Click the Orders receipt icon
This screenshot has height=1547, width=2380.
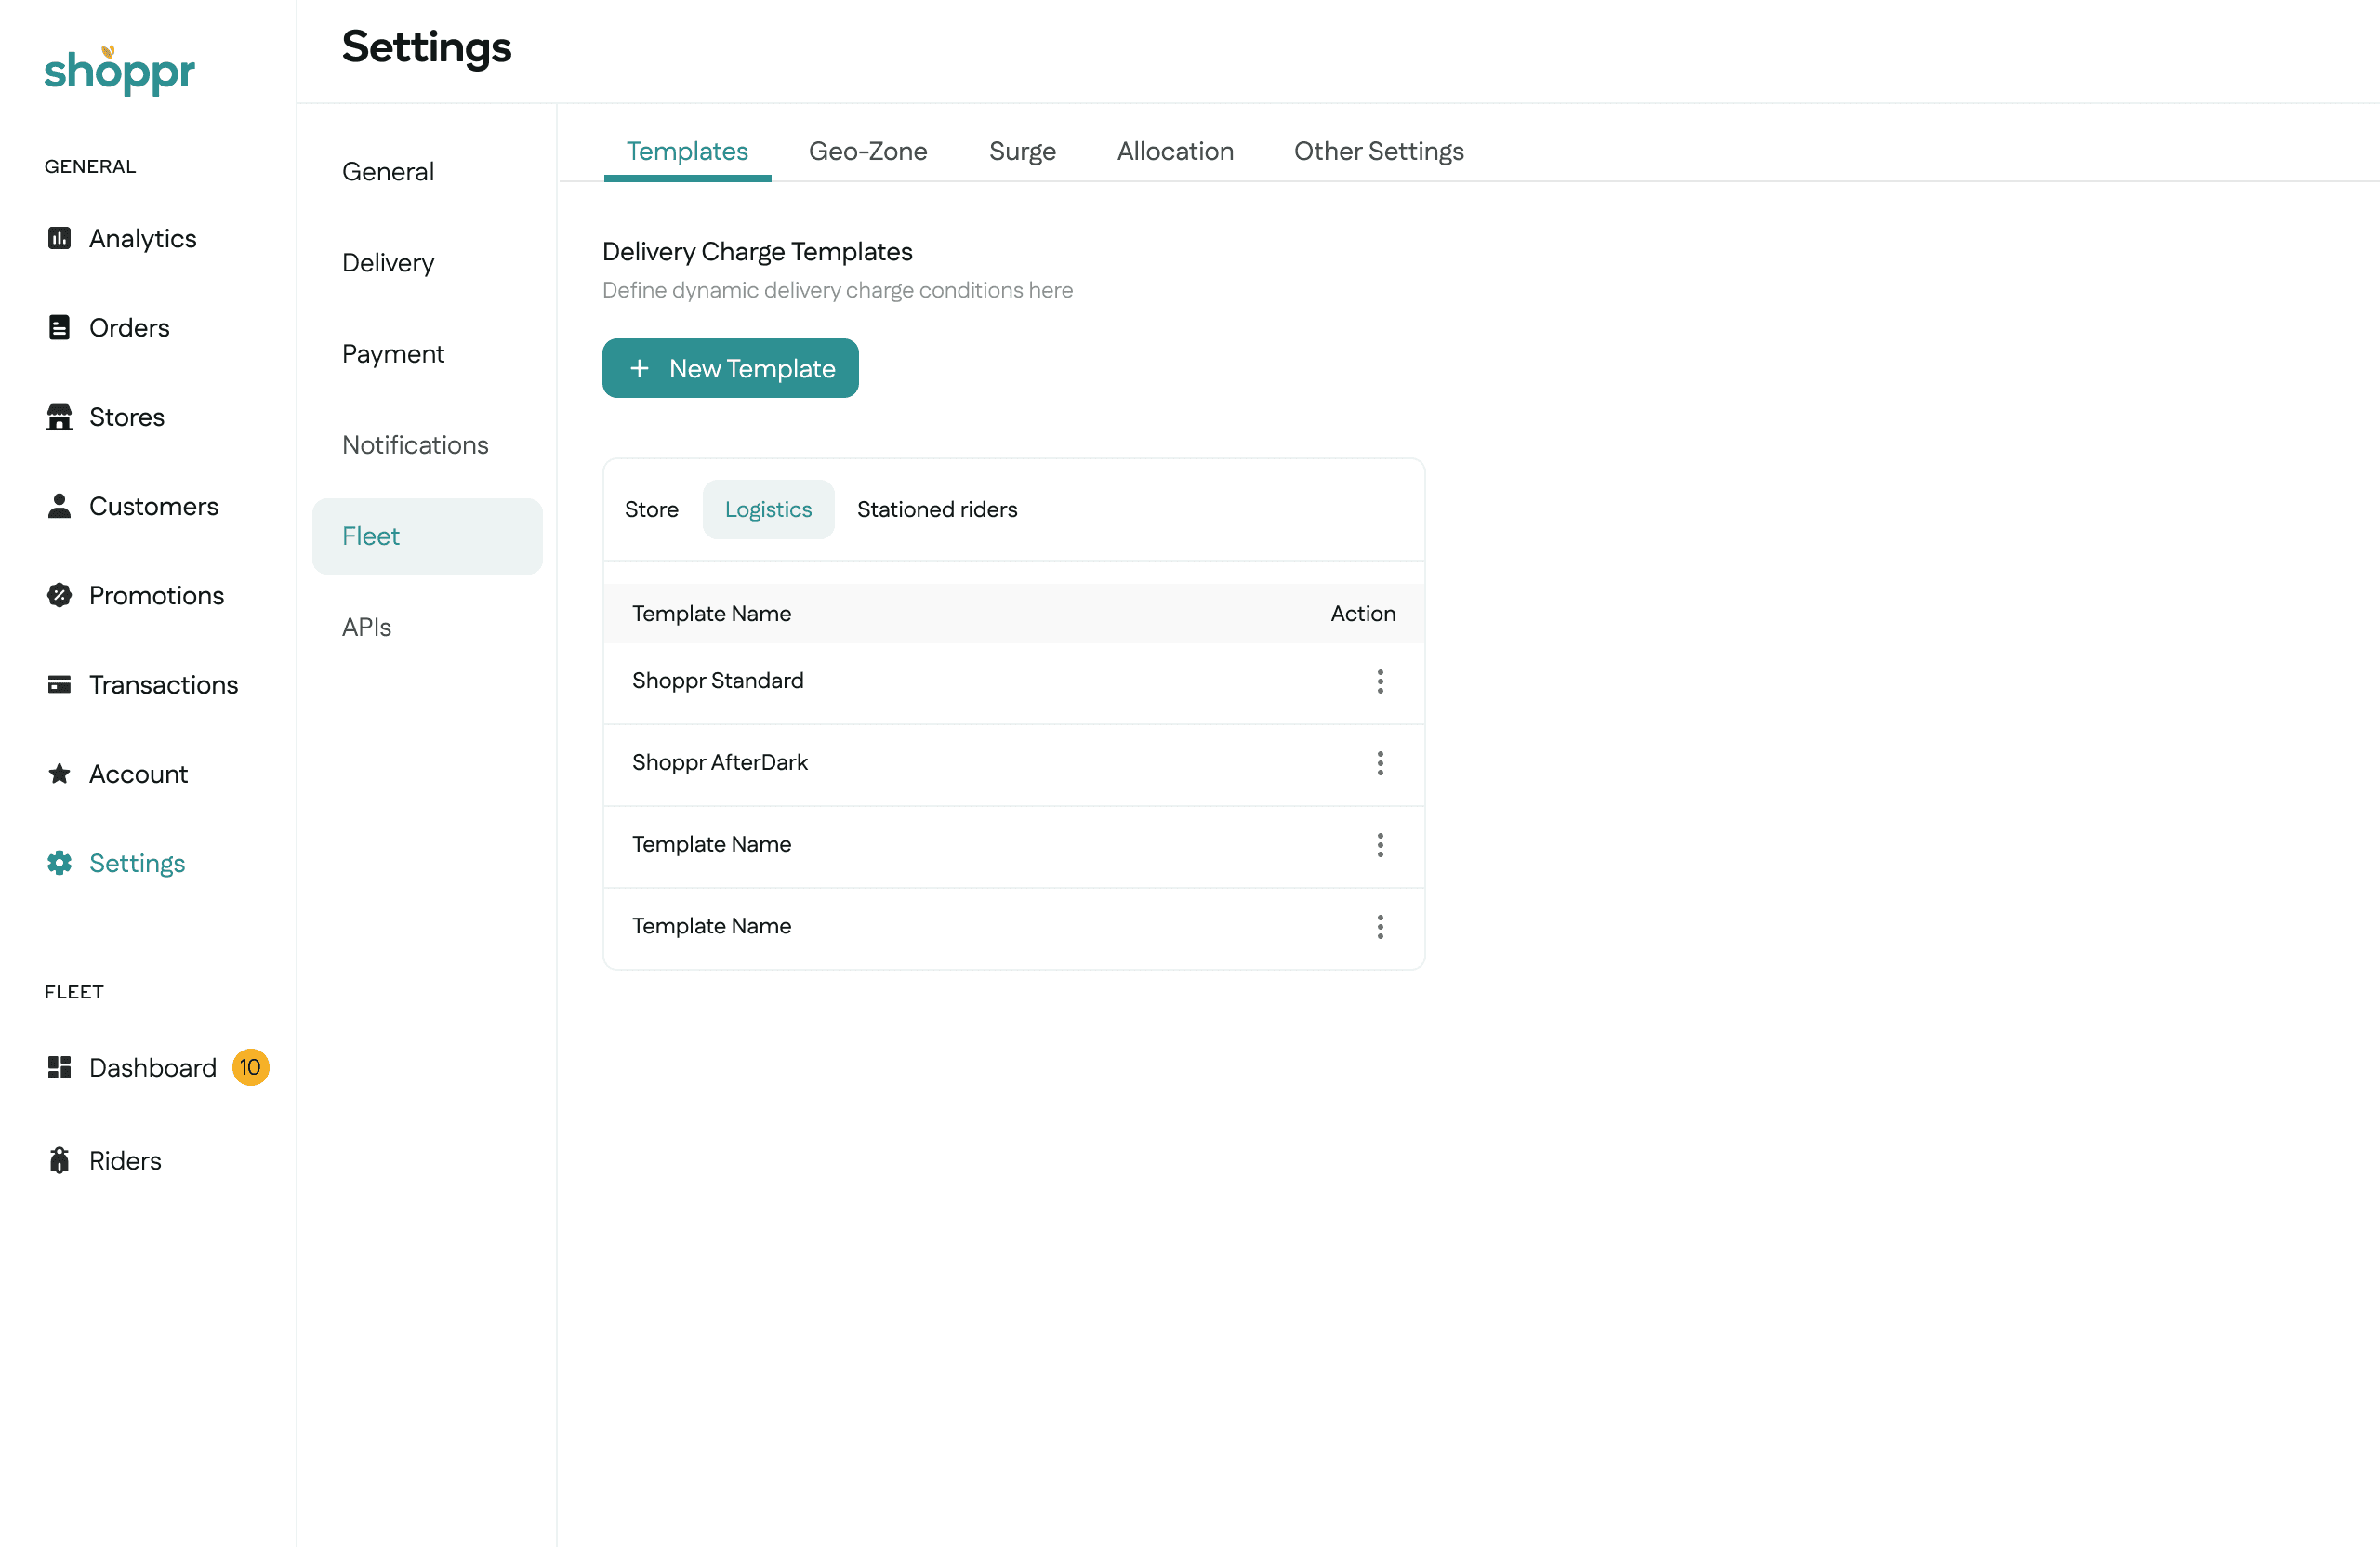tap(59, 327)
